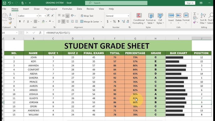The height and width of the screenshot is (121, 215).
Task: Open the File tab
Action: pyautogui.click(x=4, y=9)
